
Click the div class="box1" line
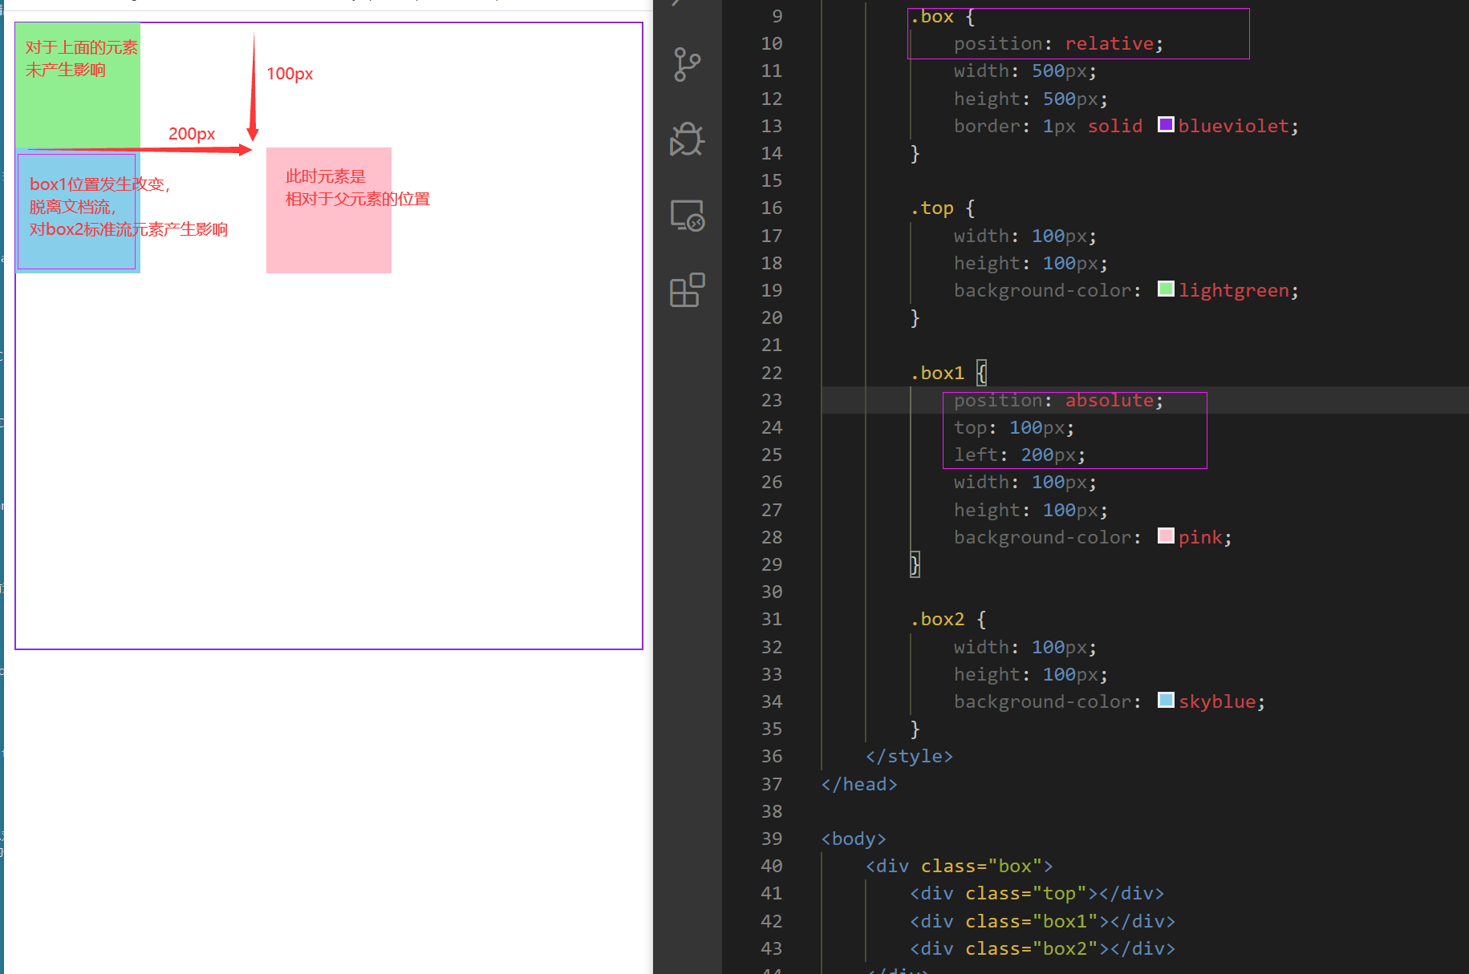1043,921
